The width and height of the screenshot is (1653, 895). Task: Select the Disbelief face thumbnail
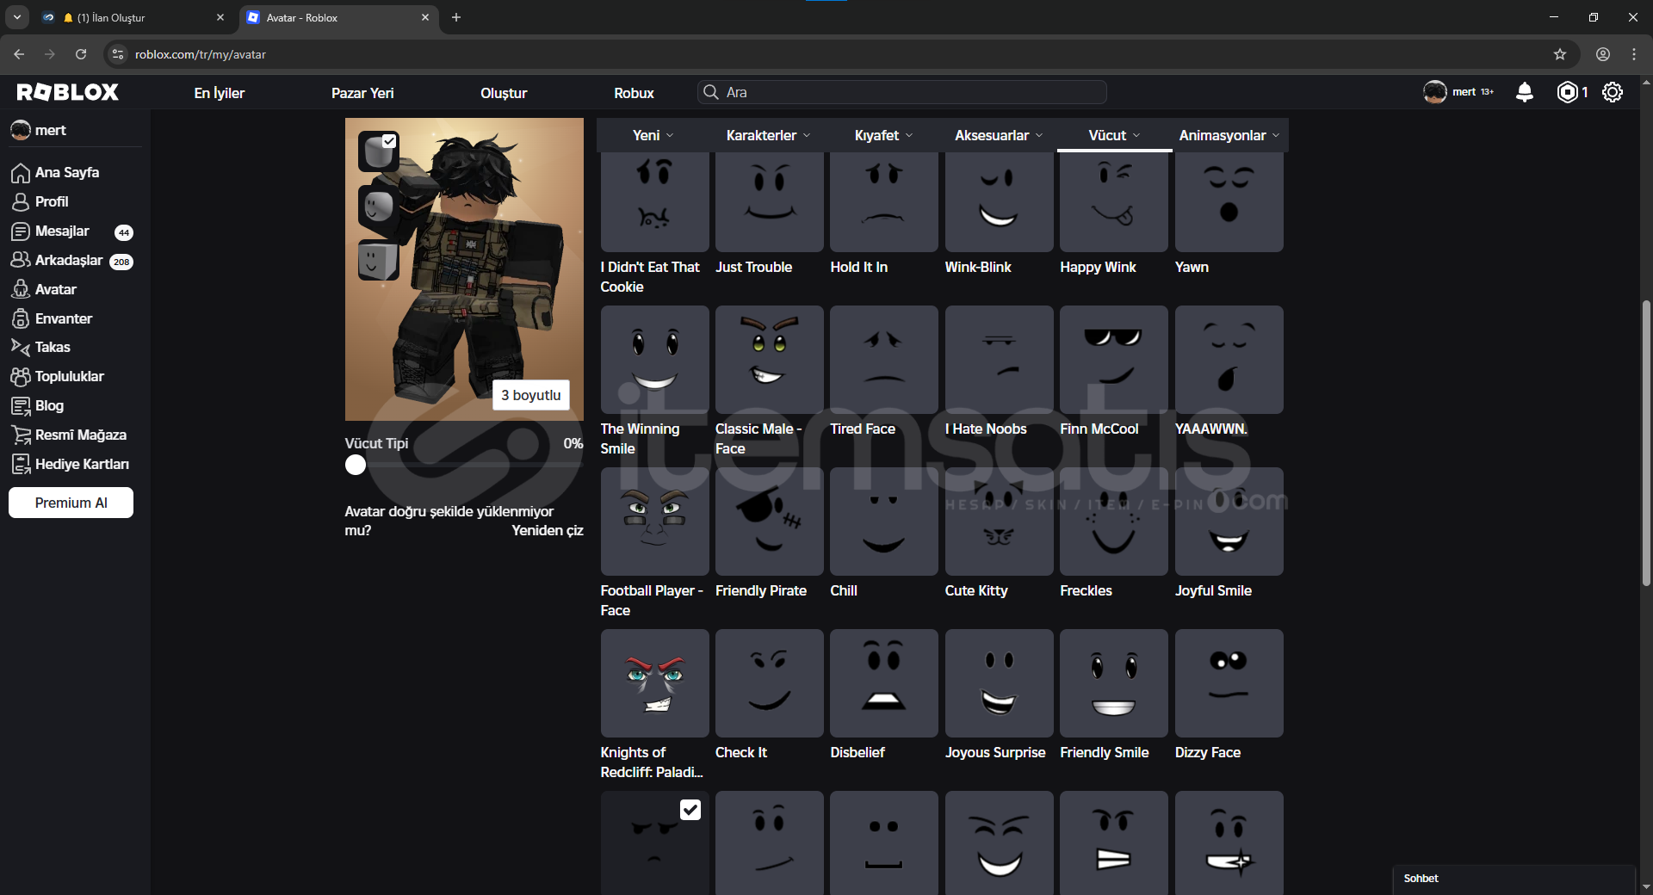pyautogui.click(x=884, y=683)
